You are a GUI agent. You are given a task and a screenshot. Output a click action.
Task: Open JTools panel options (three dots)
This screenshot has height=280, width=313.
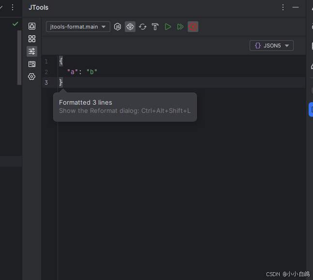tap(283, 7)
